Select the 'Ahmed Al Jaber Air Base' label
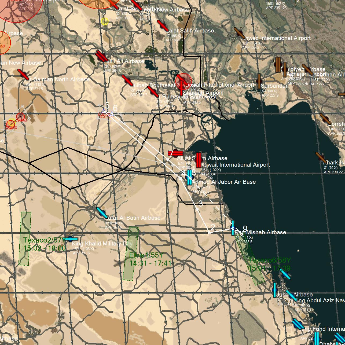This screenshot has height=345, width=345. coord(224,182)
